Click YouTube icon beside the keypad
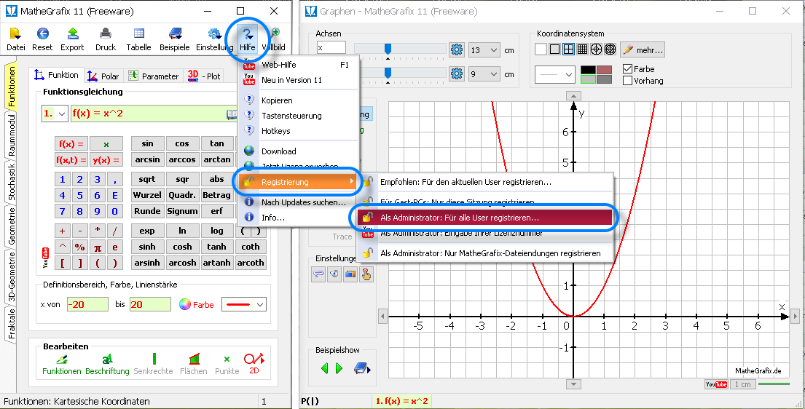Screen dimensions: 805x409 tap(46, 258)
